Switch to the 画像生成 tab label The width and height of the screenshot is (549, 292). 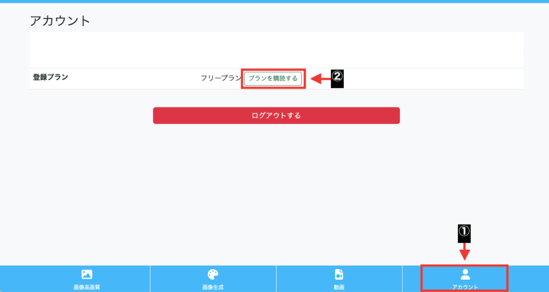[x=213, y=288]
